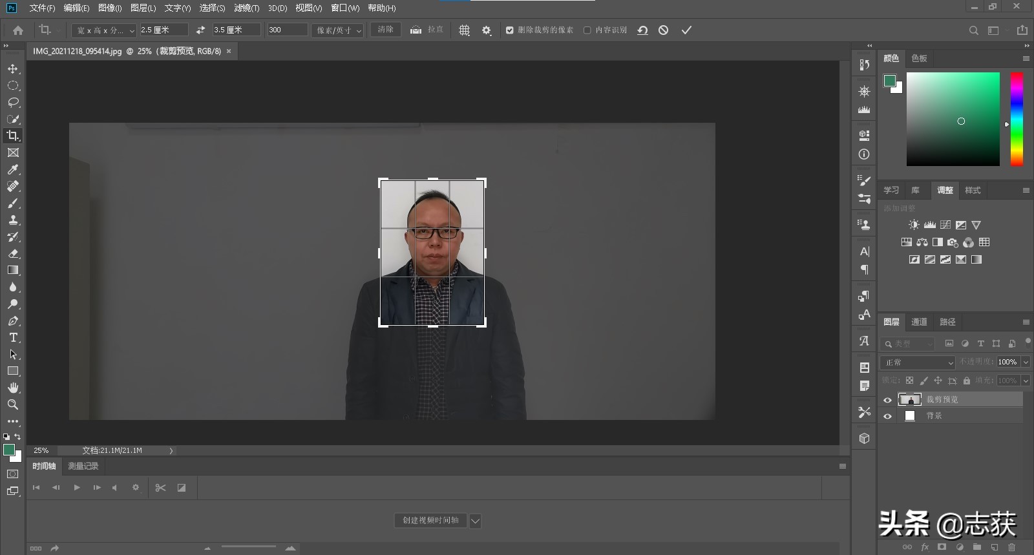The width and height of the screenshot is (1034, 555).
Task: Reset the crop box settings
Action: click(x=642, y=30)
